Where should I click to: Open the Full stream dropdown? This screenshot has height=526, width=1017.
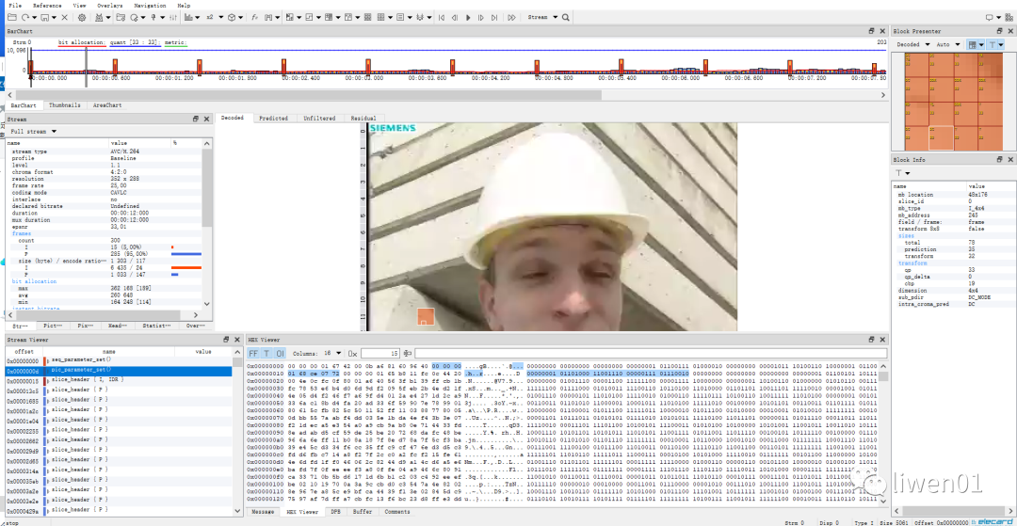33,132
